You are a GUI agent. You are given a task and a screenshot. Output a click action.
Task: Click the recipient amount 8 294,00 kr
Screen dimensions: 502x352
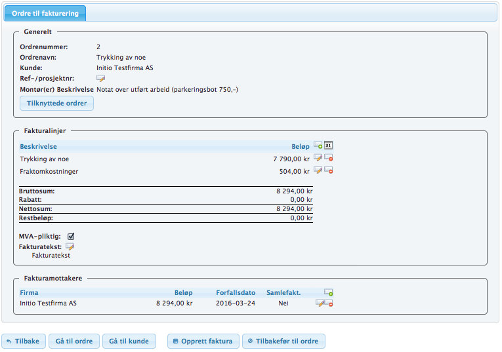coord(174,303)
